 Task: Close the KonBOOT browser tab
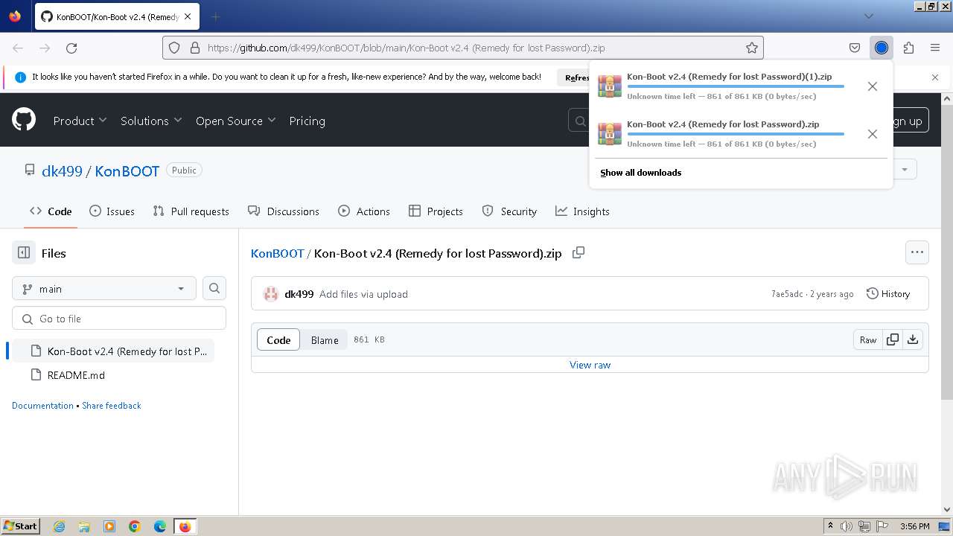click(x=188, y=16)
